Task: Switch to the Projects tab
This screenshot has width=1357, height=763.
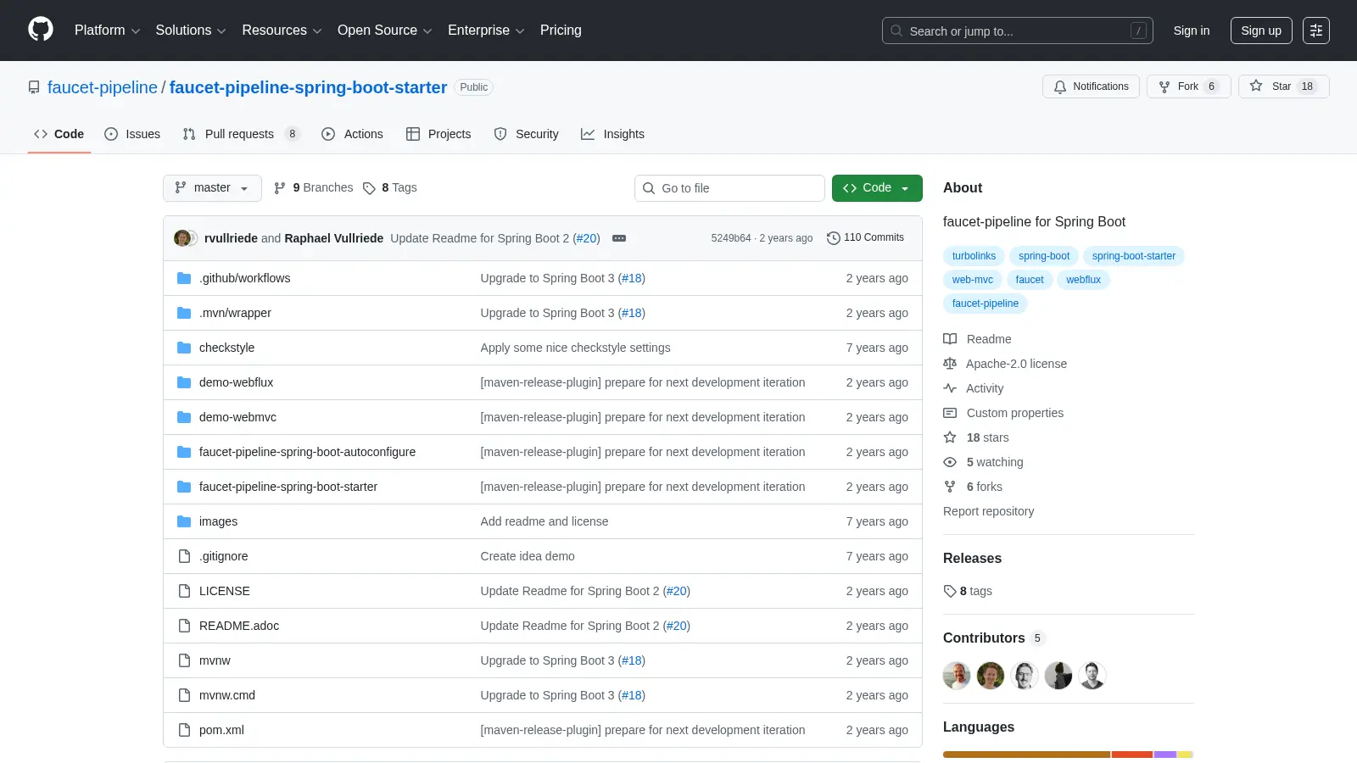Action: click(x=438, y=134)
